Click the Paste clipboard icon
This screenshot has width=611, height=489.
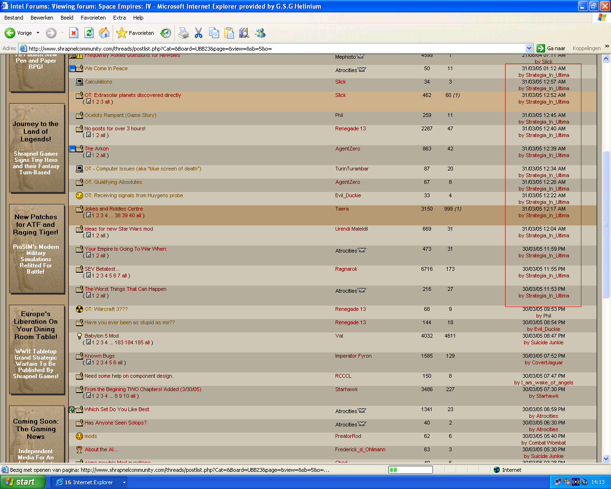[229, 33]
